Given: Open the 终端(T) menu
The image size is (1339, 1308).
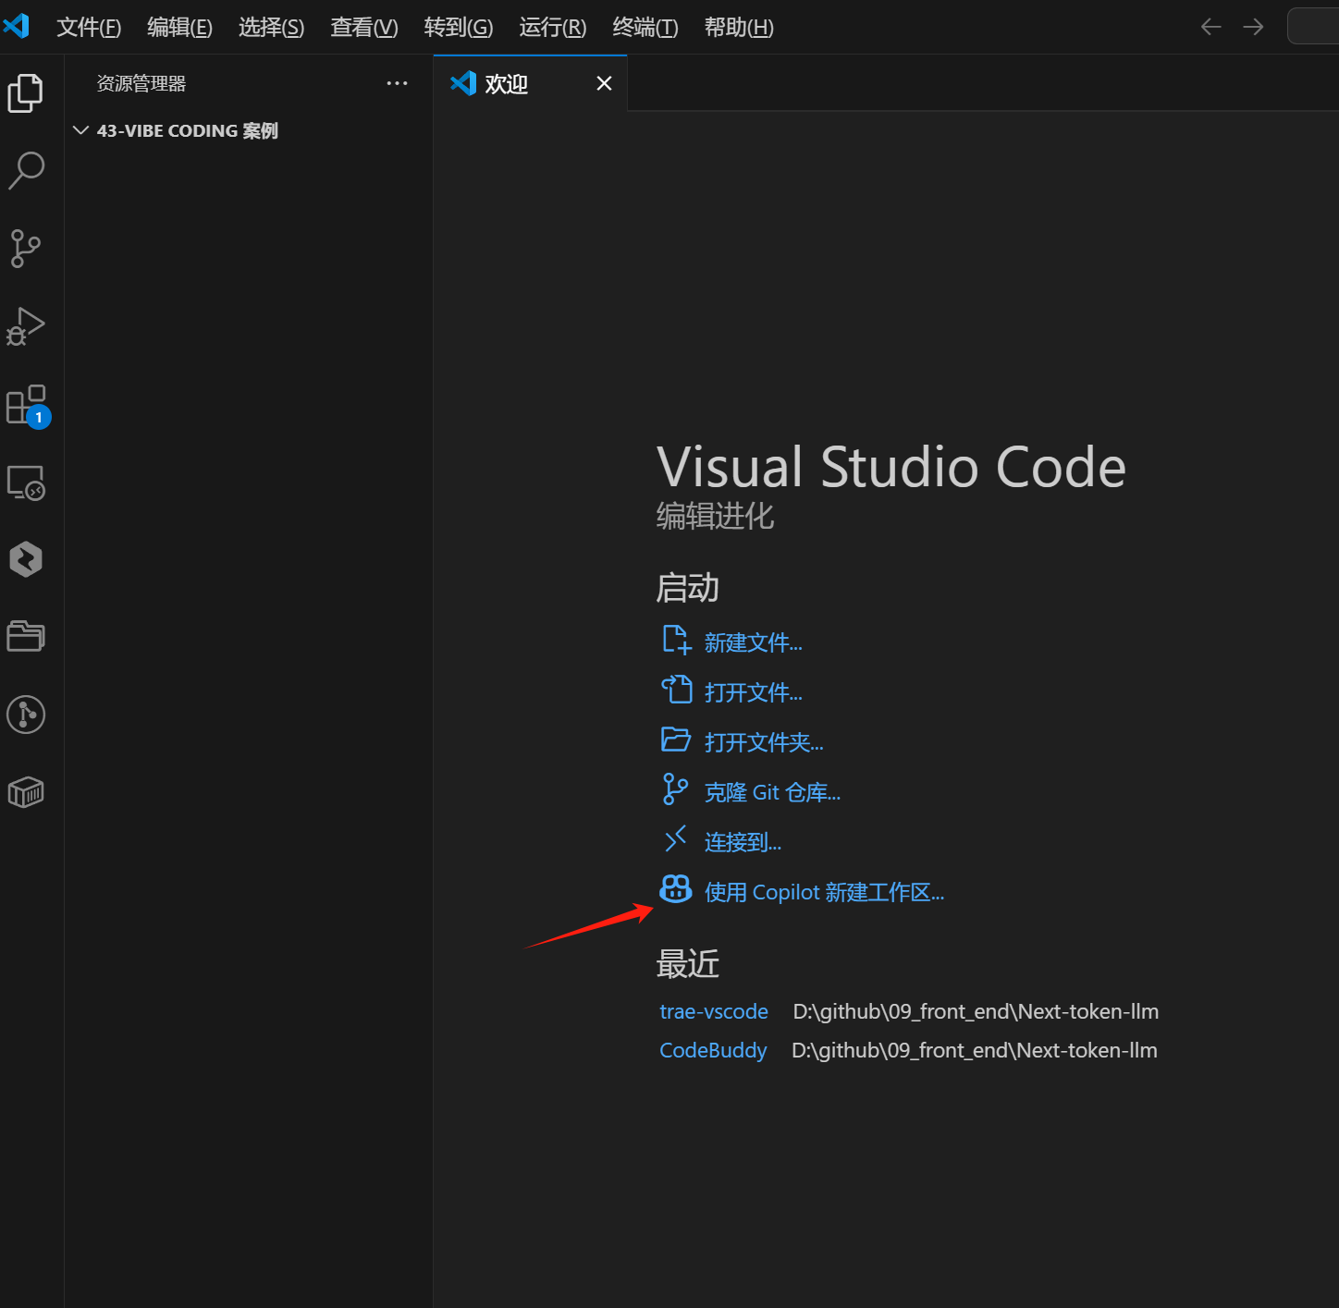Looking at the screenshot, I should pos(645,28).
